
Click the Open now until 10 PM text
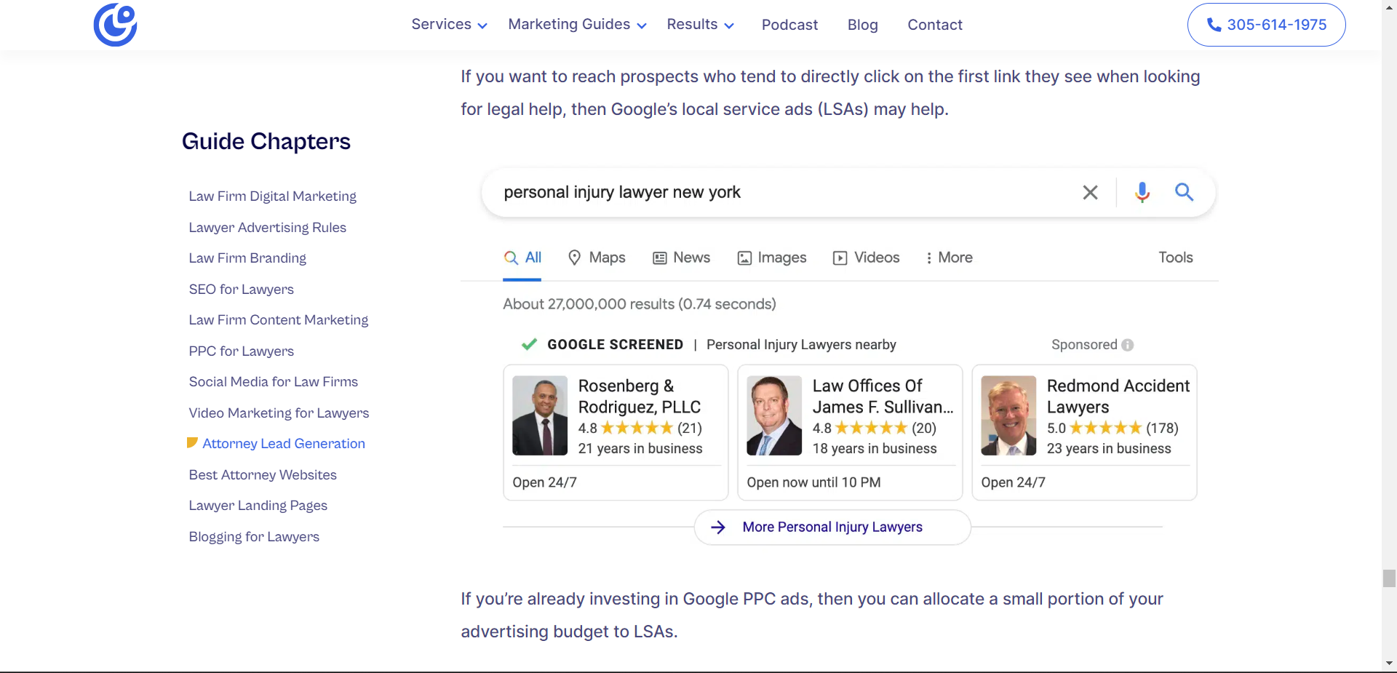[813, 482]
